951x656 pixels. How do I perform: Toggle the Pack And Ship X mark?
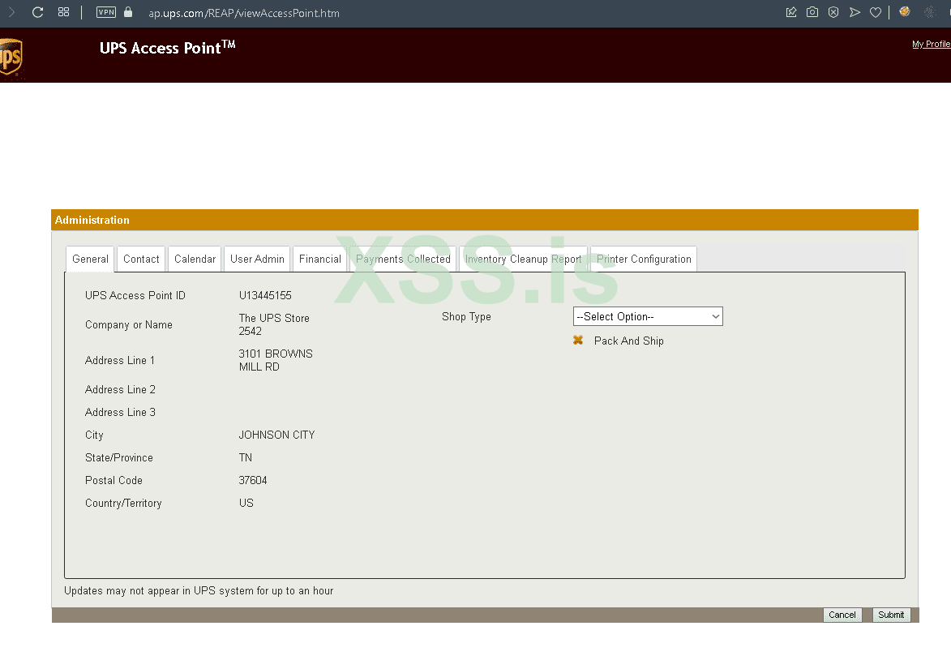578,341
